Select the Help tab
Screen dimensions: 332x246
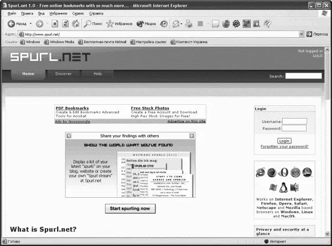click(97, 74)
